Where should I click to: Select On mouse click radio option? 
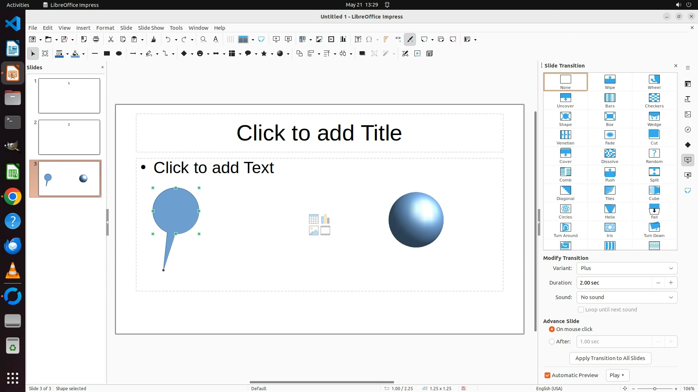point(552,329)
